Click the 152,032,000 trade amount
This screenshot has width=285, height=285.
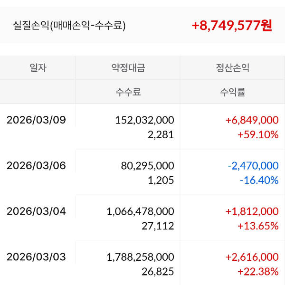144,120
